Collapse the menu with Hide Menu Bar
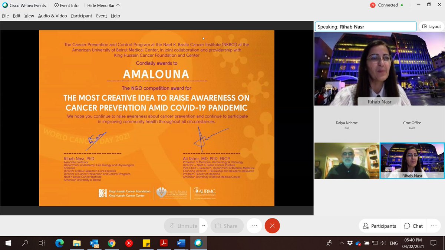Screen dimensions: 445x250 104,5
